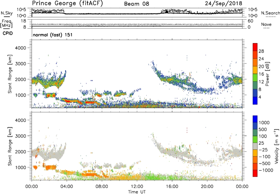Click the "4000" tick on the power panel
This screenshot has width=280, height=194.
20,48
